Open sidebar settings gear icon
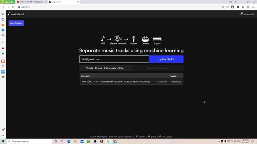 point(3,14)
